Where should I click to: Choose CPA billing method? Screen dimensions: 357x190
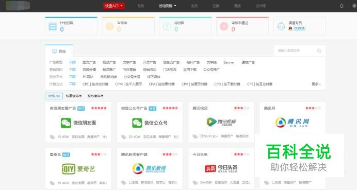(161, 84)
